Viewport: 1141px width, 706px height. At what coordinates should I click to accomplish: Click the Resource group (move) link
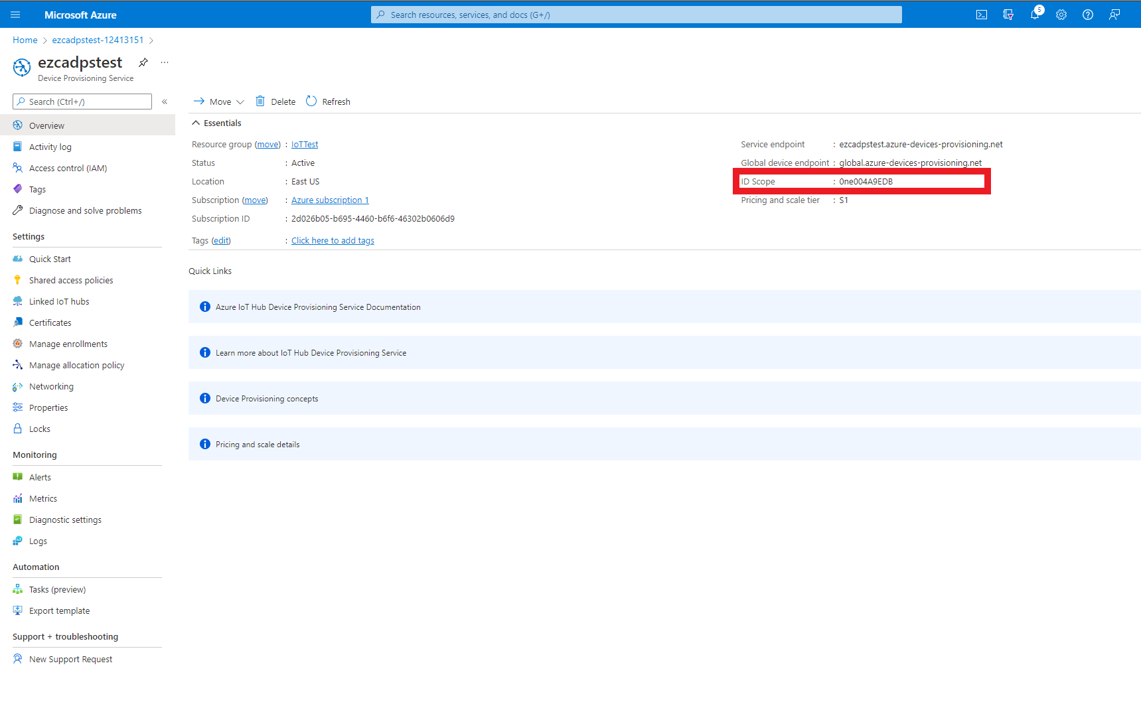(x=268, y=144)
